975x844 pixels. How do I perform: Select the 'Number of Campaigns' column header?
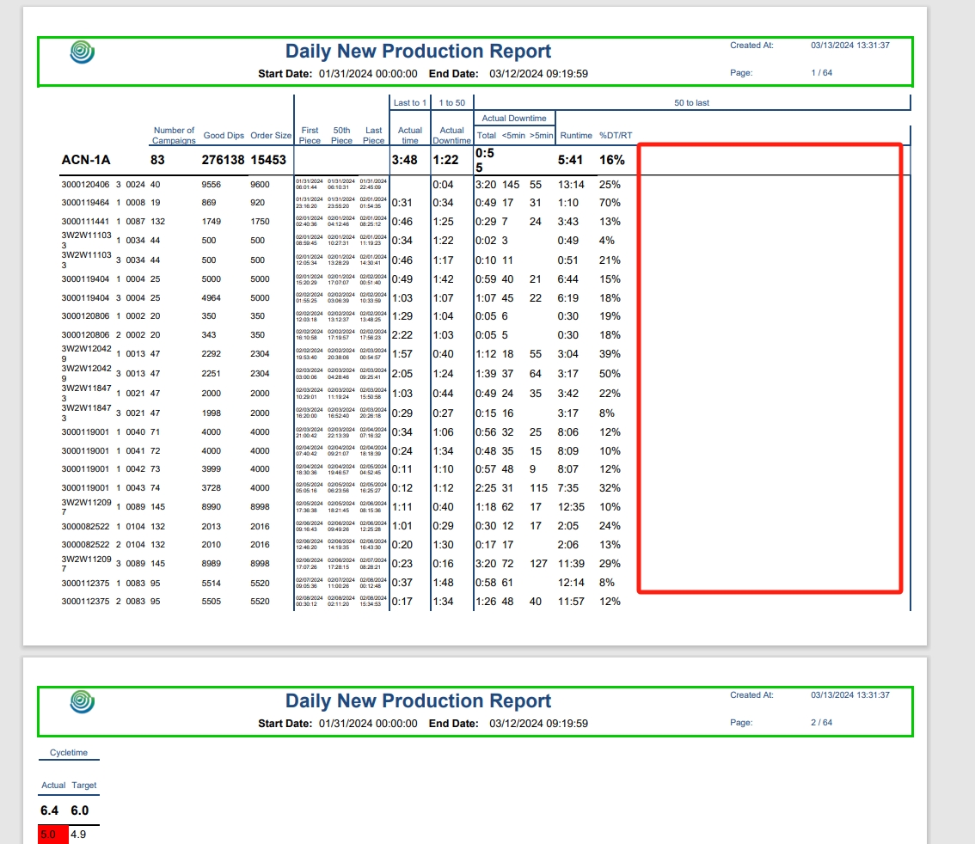point(174,135)
